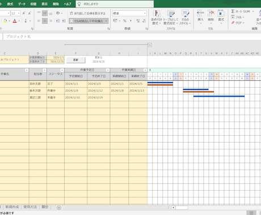Switch to the 新規作成 sheet tab
The image size is (261, 215).
(x=12, y=207)
